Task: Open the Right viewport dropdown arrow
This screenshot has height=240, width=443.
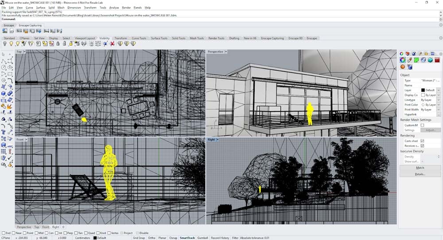Action: pyautogui.click(x=218, y=140)
